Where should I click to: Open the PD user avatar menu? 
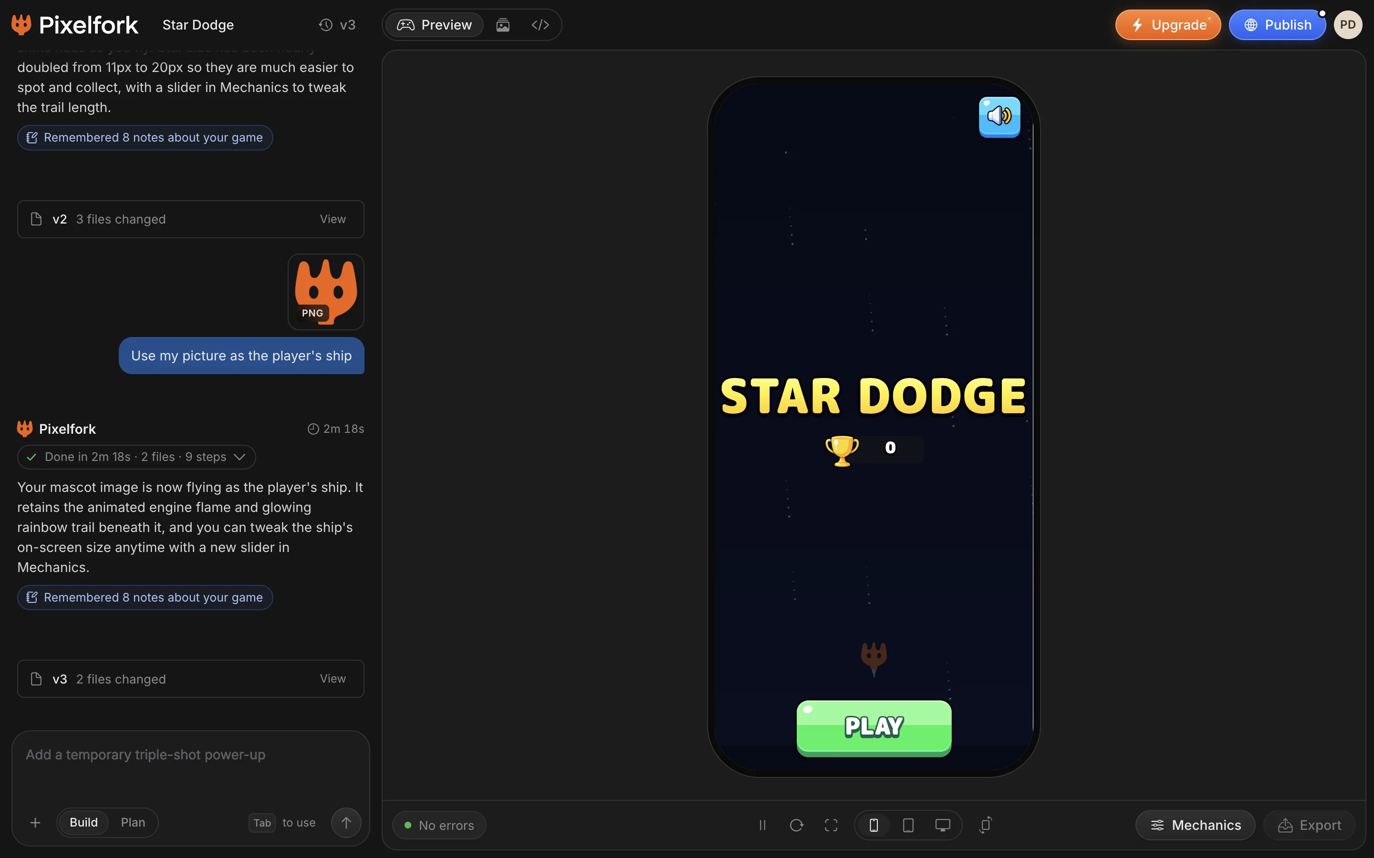(x=1348, y=25)
